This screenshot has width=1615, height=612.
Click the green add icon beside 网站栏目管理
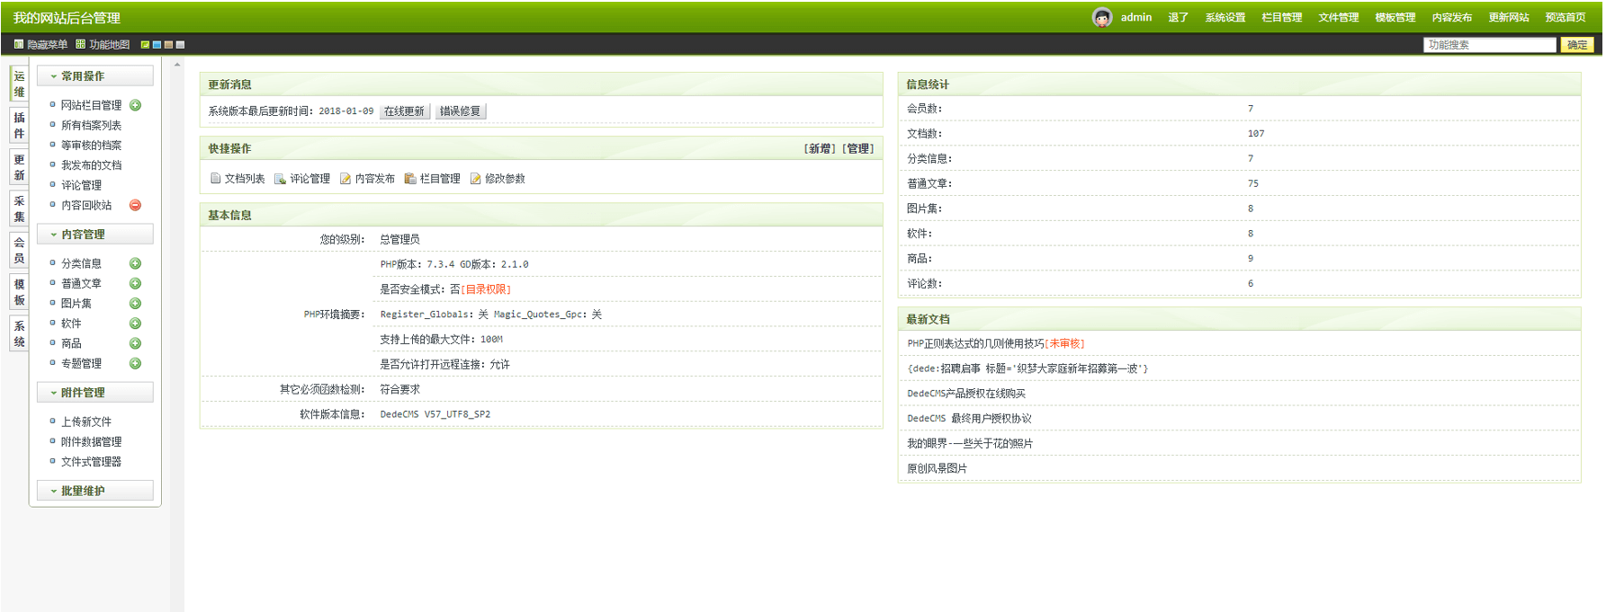coord(135,105)
